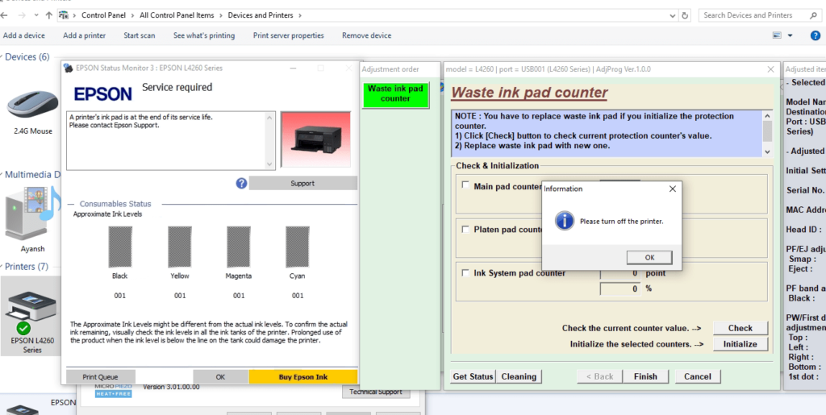
Task: Click the forward navigation arrow
Action: (23, 15)
